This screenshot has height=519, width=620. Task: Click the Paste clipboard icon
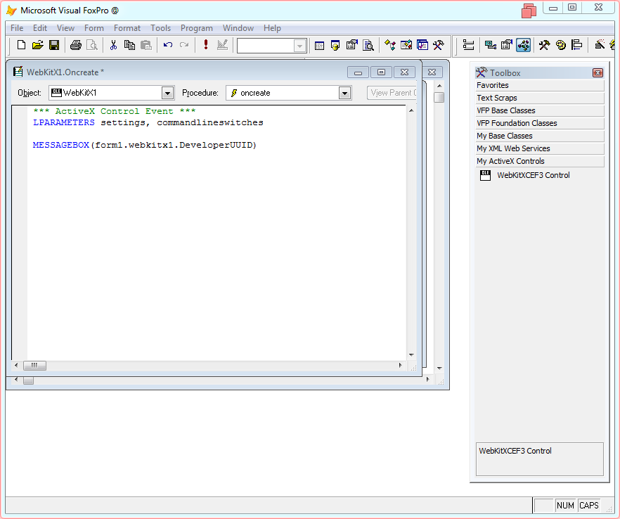146,45
